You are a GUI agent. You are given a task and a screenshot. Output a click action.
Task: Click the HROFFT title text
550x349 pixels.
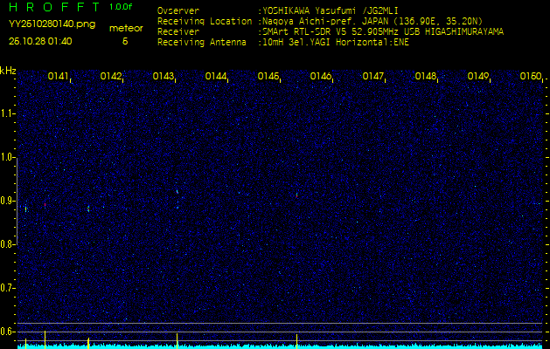click(x=53, y=7)
